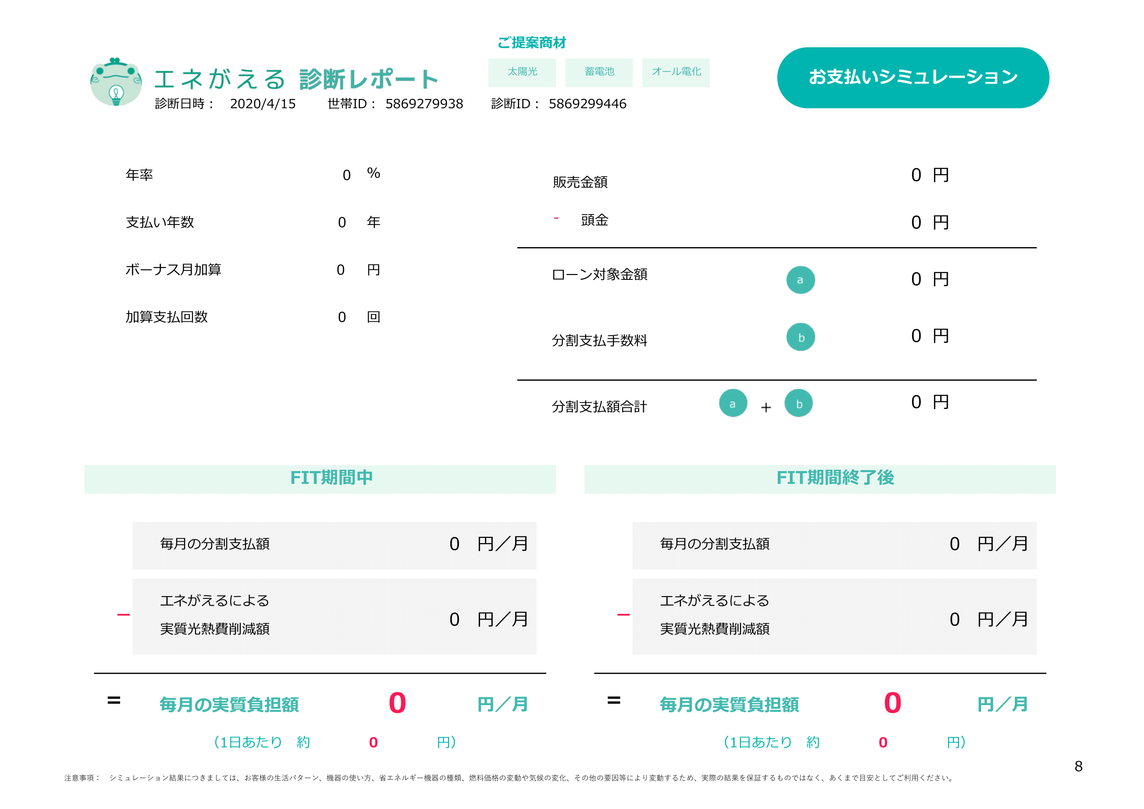Click the 販売金額 label
Screen dimensions: 1144x809
click(x=580, y=182)
